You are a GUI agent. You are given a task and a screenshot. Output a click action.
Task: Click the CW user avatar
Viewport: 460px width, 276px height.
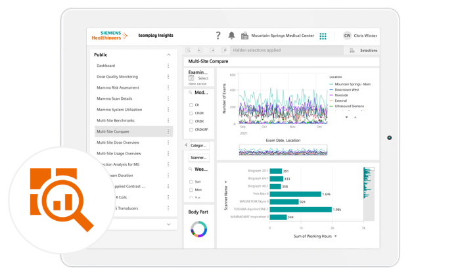pos(347,36)
